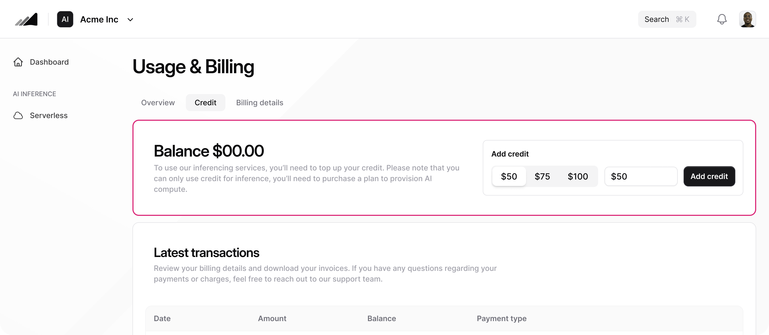Open notifications bell icon
The image size is (769, 335).
(x=722, y=20)
